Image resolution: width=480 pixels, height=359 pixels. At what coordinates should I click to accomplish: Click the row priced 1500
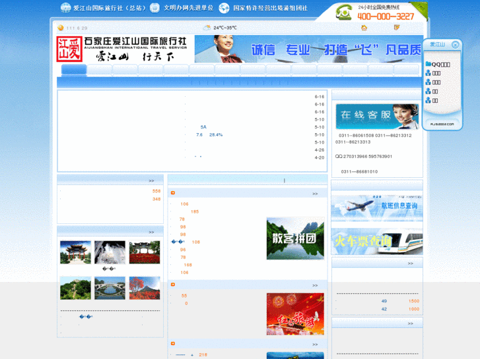click(x=377, y=301)
